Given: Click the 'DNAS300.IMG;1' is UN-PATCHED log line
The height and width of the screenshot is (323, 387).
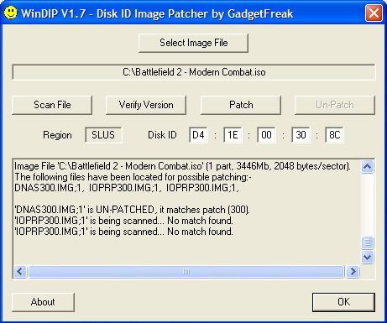Looking at the screenshot, I should tap(132, 210).
